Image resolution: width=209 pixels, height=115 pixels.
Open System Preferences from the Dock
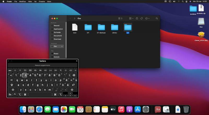point(146,110)
